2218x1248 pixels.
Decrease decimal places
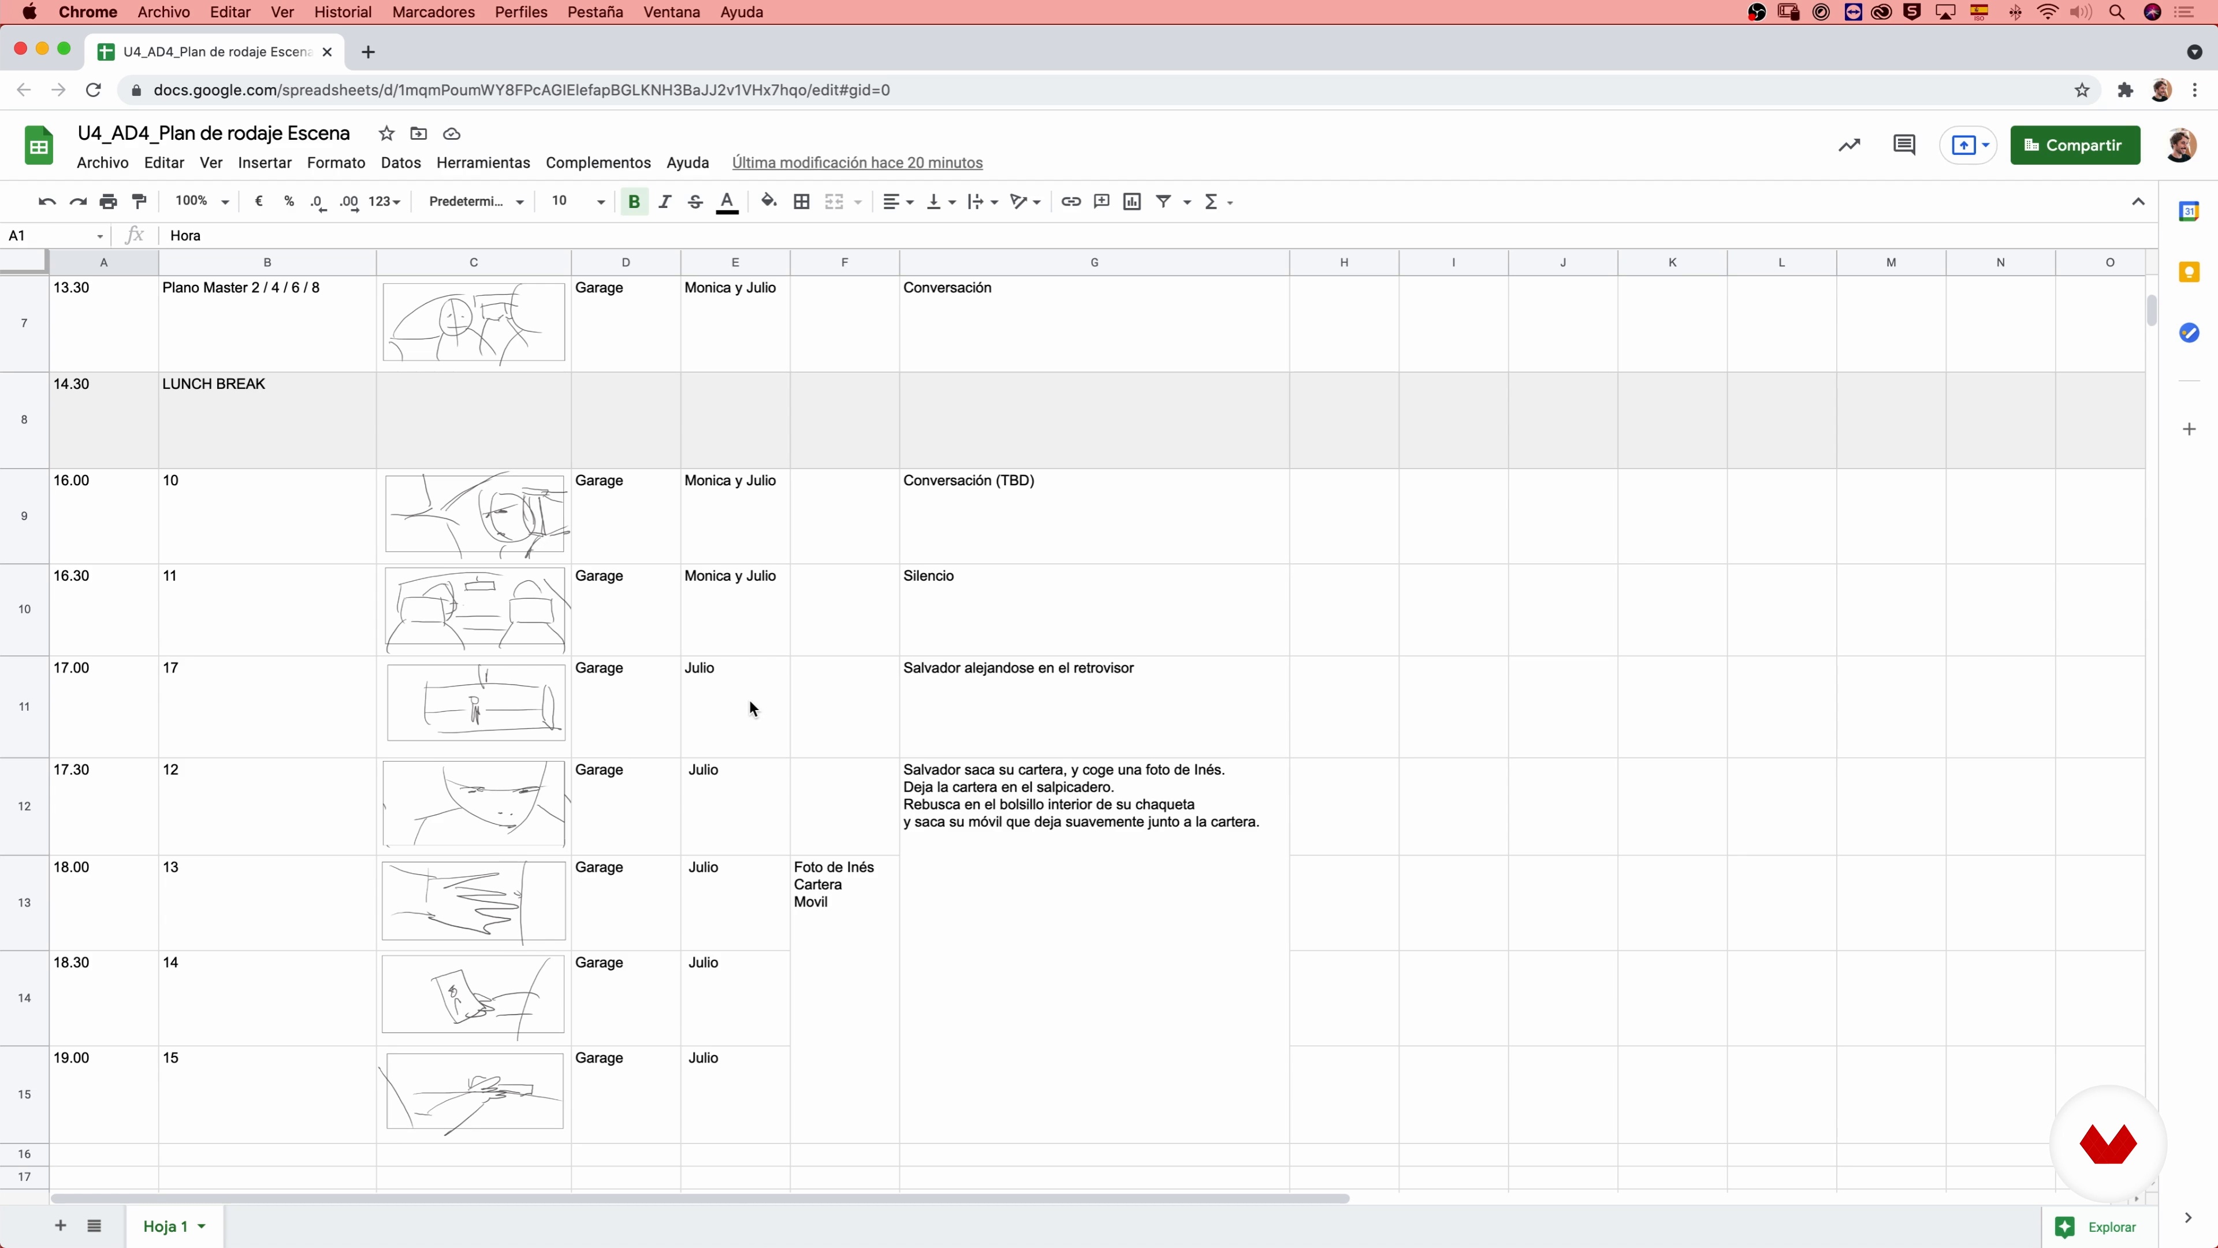click(318, 202)
